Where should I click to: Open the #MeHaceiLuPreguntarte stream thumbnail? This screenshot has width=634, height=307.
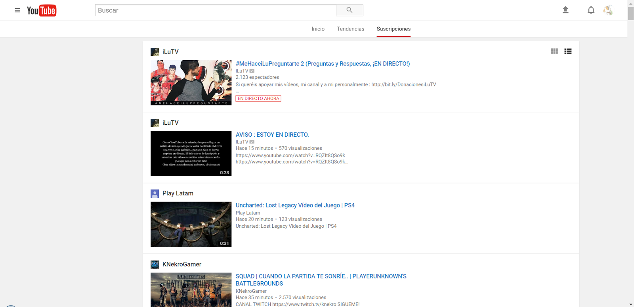click(x=191, y=83)
